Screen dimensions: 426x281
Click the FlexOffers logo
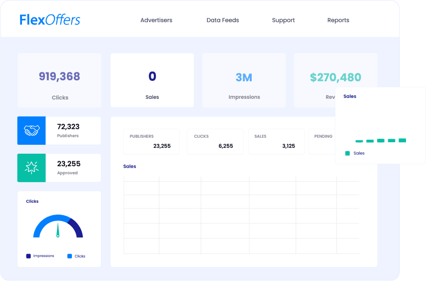coord(49,20)
